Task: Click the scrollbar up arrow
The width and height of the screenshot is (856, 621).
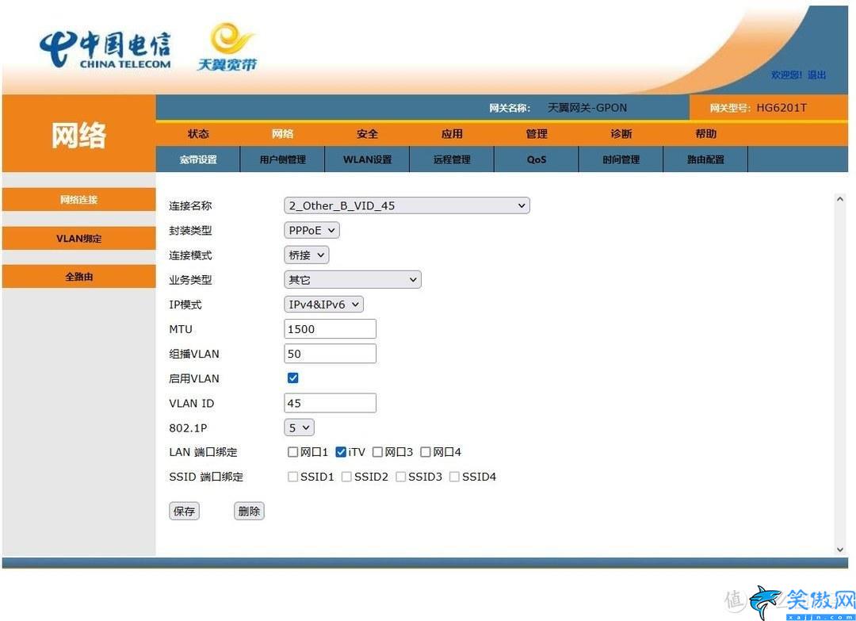Action: coord(840,199)
